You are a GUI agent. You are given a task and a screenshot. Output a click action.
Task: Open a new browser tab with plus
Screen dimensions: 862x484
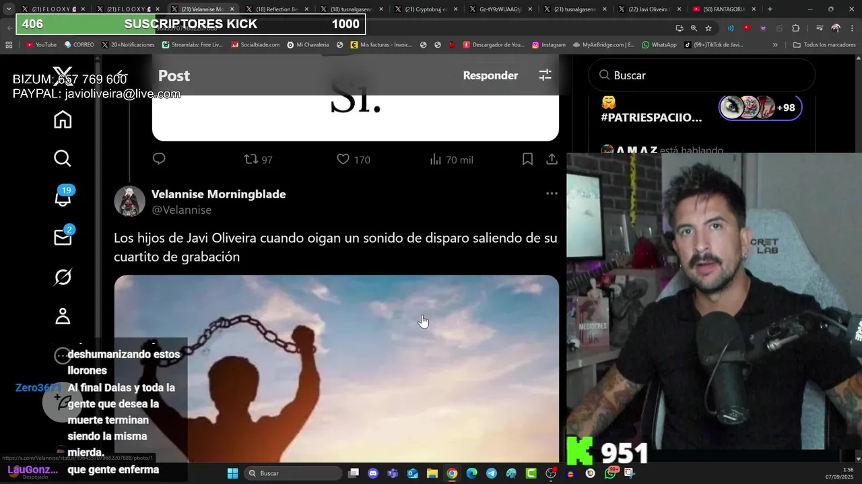tap(770, 9)
